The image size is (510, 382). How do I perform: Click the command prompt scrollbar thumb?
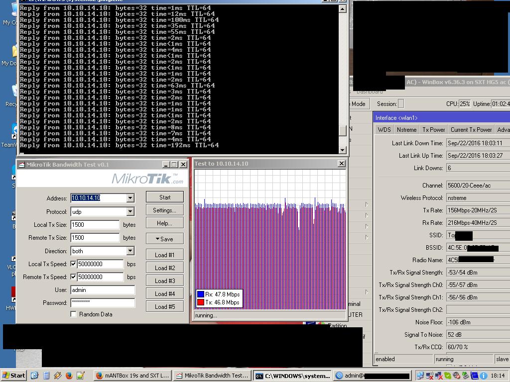(x=342, y=131)
